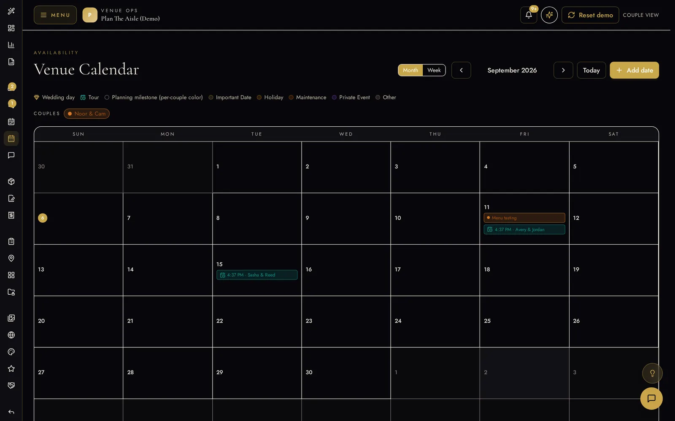Open the locked folder icon in sidebar

[x=11, y=292]
